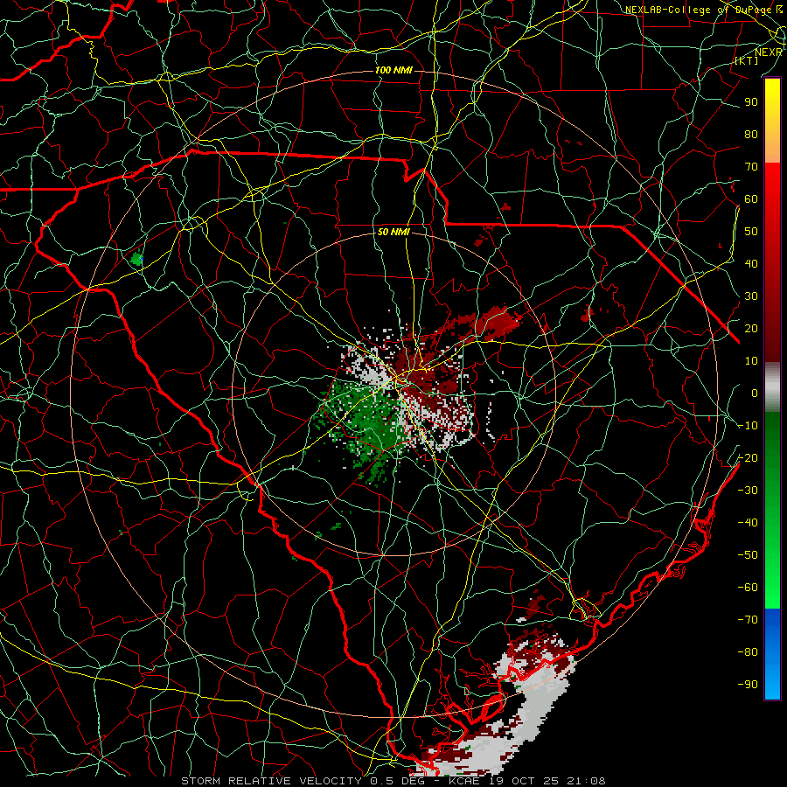Click the "-60" velocity scale label
Screen dimensions: 787x787
[748, 588]
